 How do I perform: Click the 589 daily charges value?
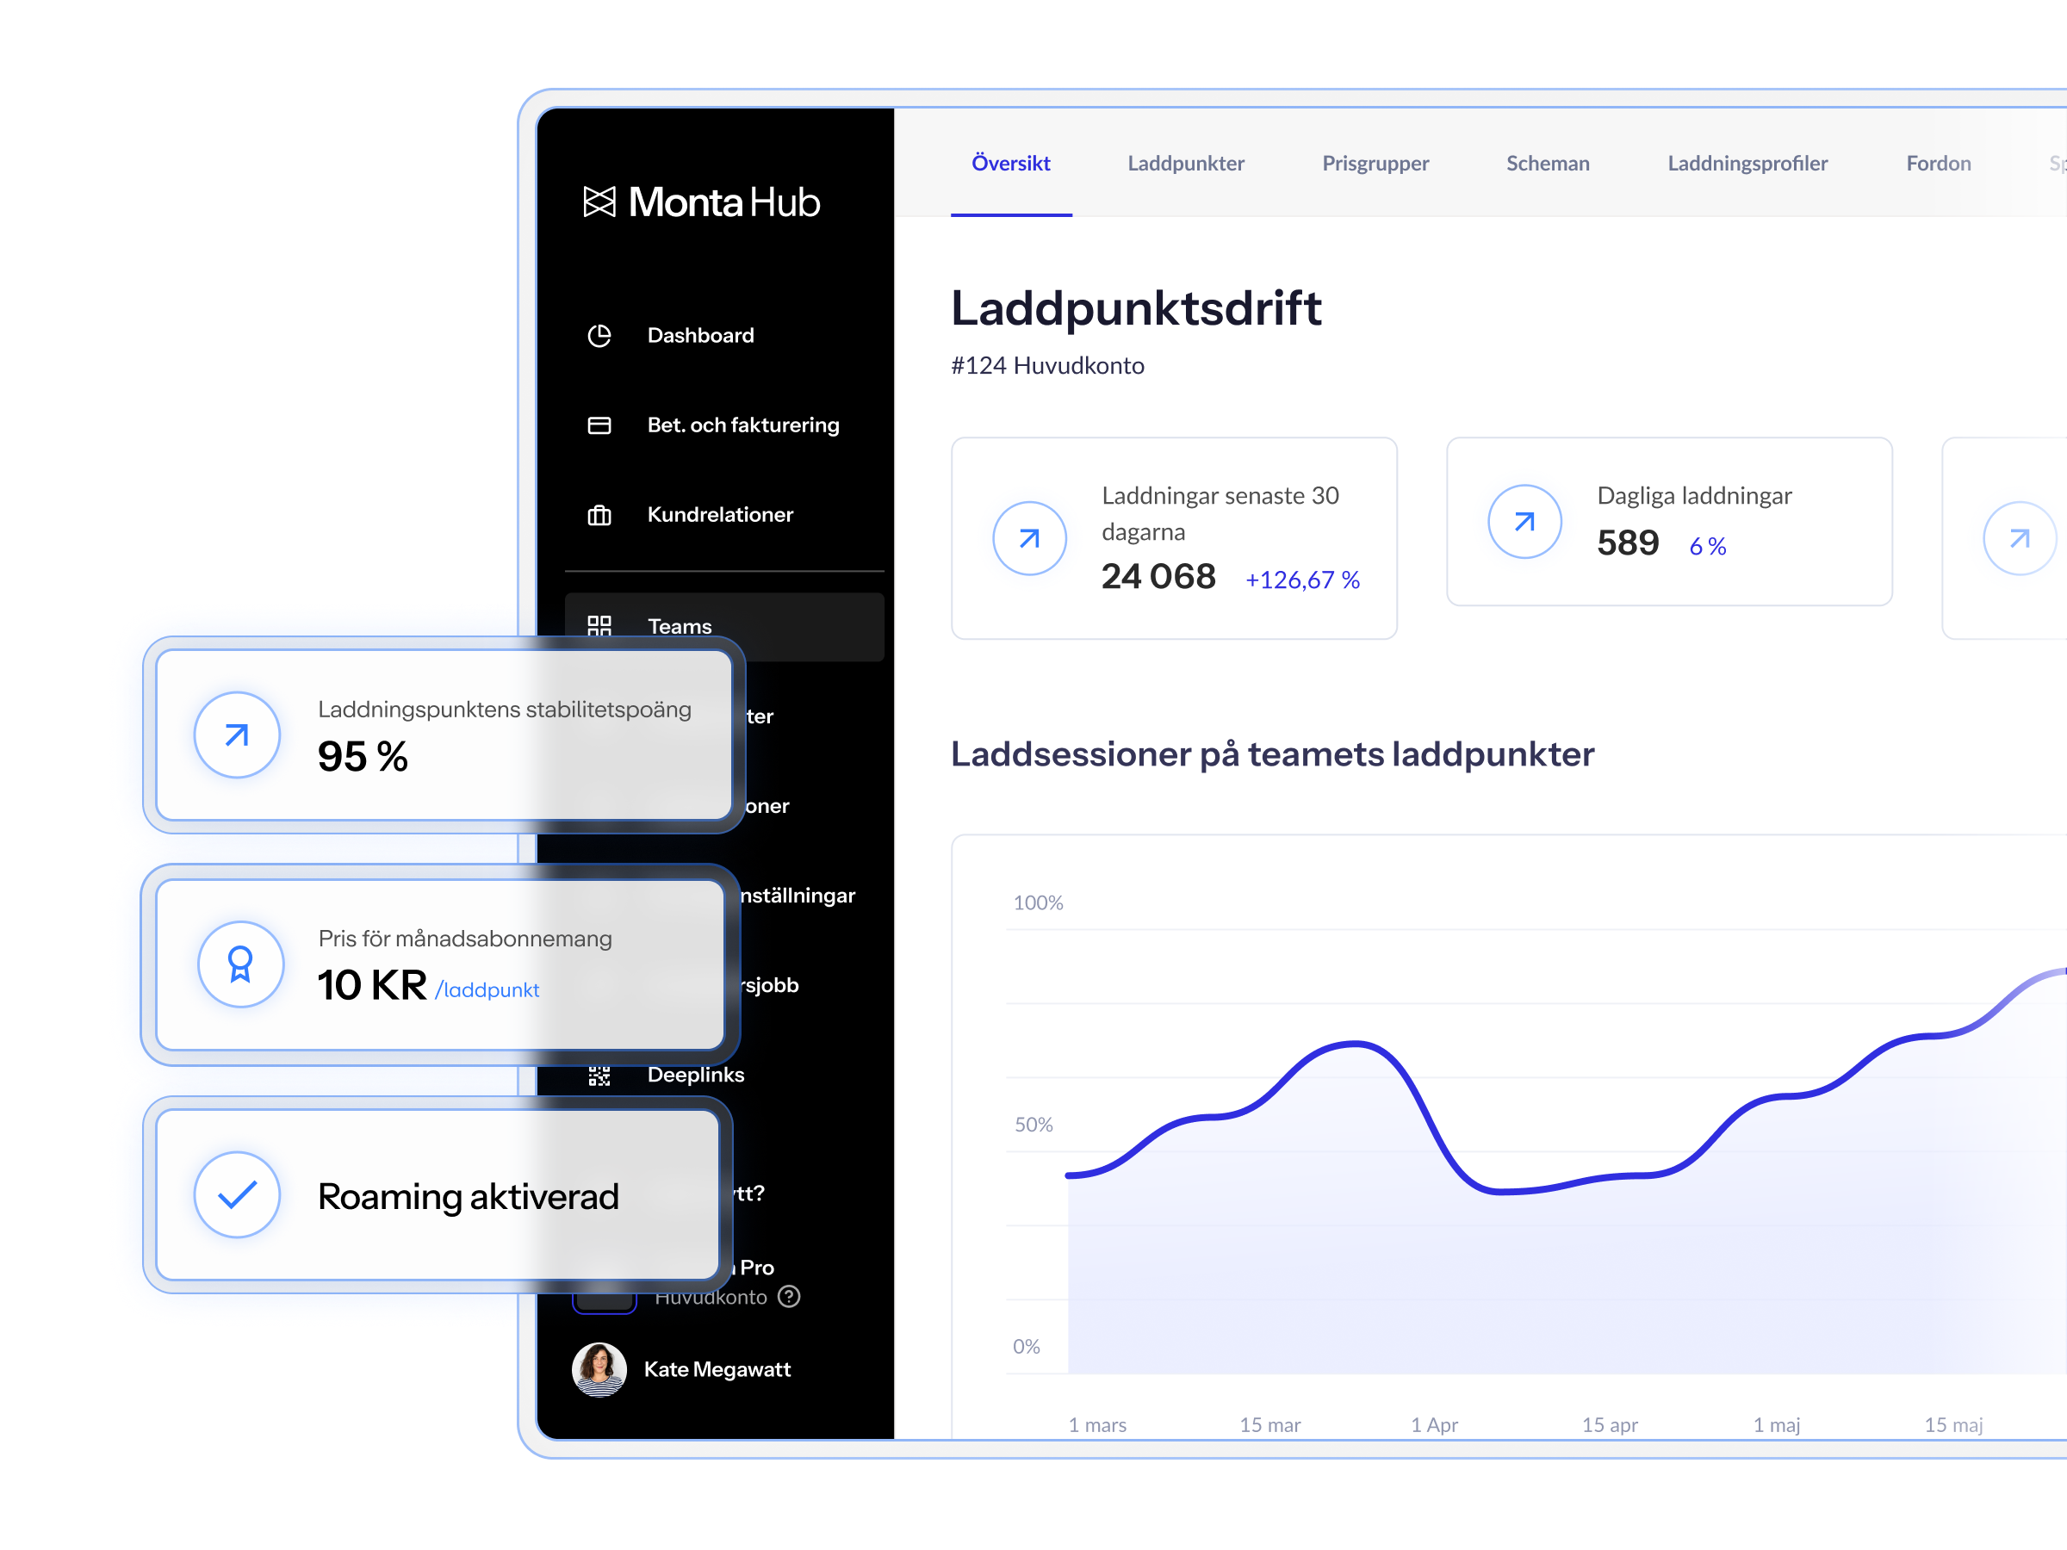point(1628,542)
